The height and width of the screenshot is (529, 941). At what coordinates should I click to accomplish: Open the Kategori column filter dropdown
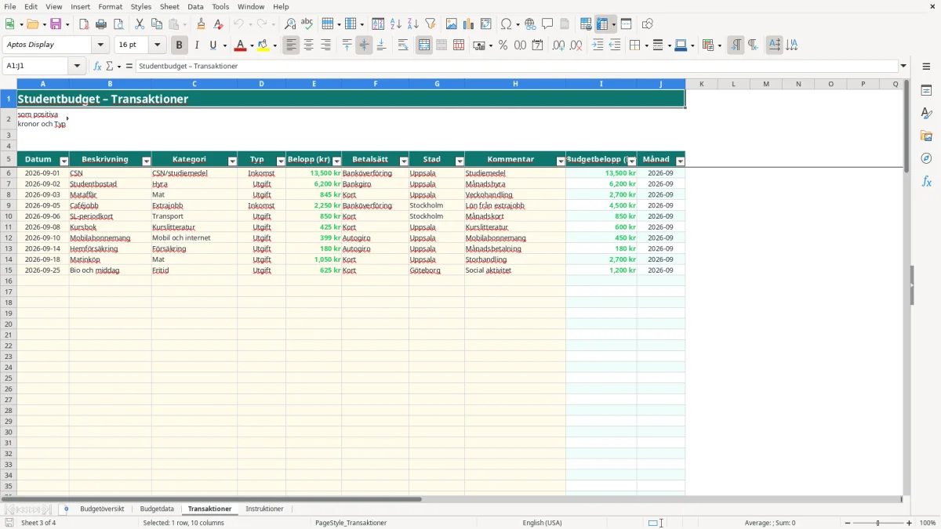232,161
